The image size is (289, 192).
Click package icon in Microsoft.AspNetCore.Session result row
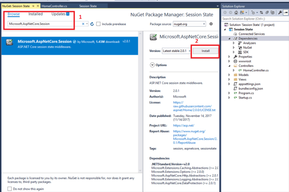(9, 42)
